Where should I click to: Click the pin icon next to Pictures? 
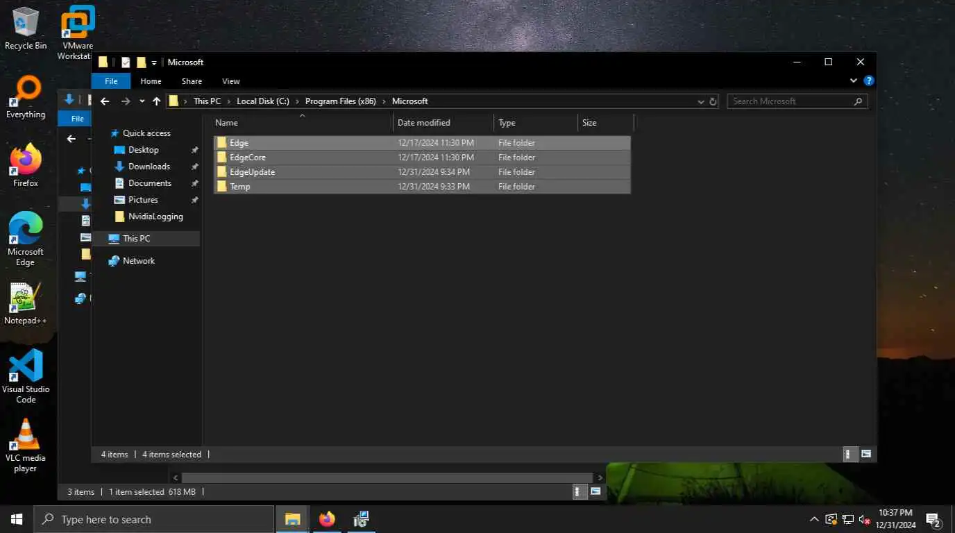point(195,200)
